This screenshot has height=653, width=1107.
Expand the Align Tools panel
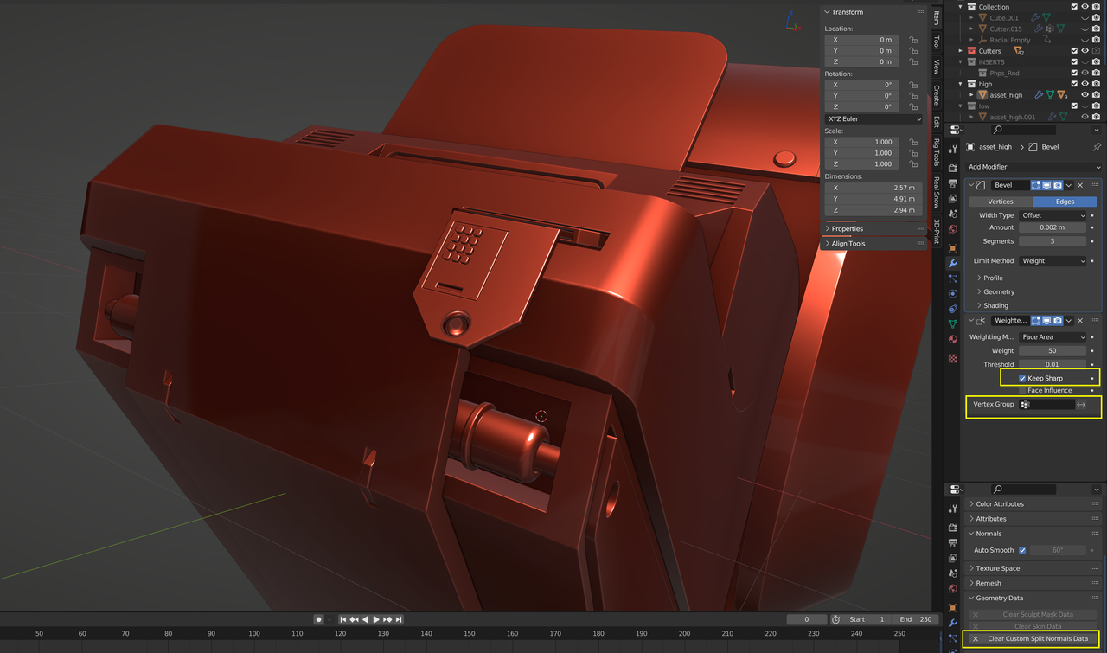click(x=848, y=244)
